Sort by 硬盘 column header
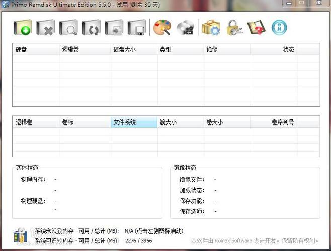331x251 pixels. pyautogui.click(x=36, y=50)
